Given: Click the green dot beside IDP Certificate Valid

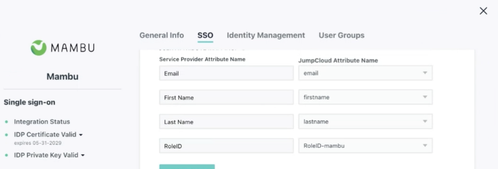Looking at the screenshot, I should point(7,135).
